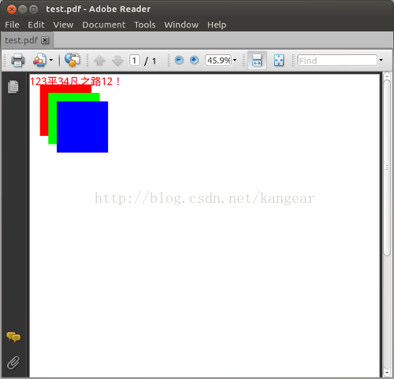Screen dimensions: 394x379
Task: Click the Fit Page icon
Action: pyautogui.click(x=279, y=61)
